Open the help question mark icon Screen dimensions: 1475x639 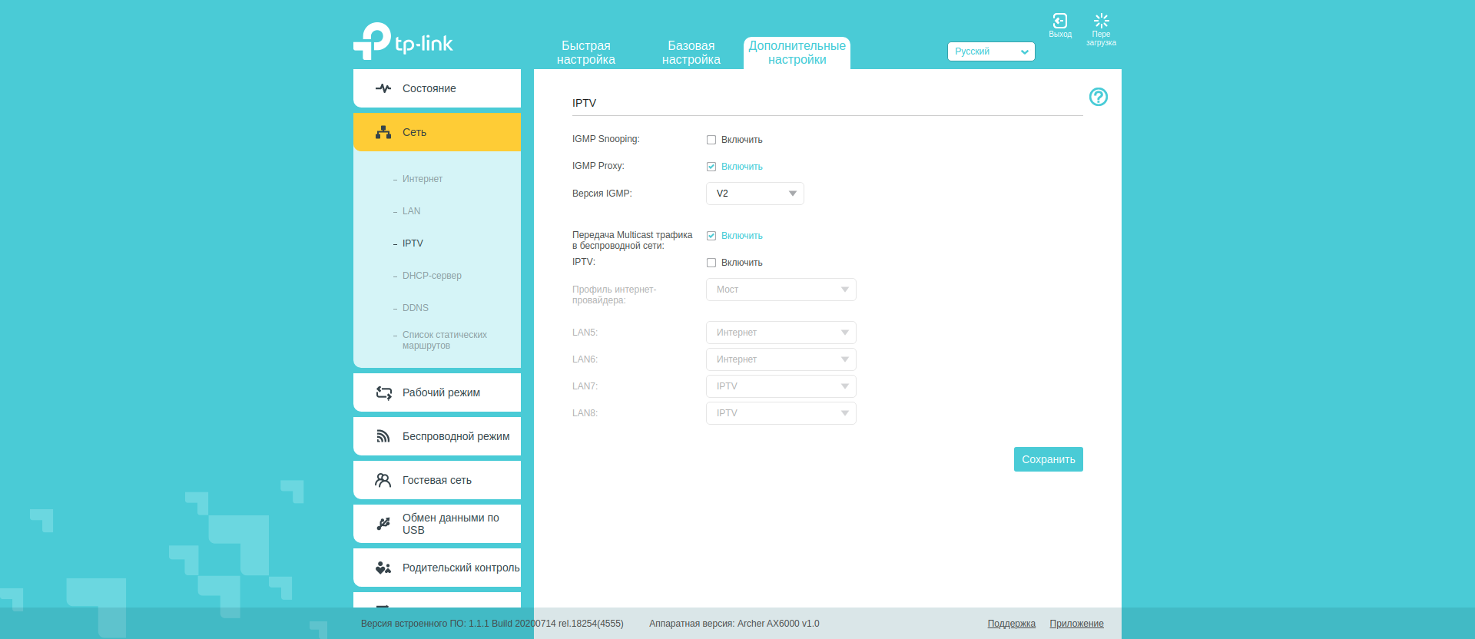click(x=1098, y=97)
